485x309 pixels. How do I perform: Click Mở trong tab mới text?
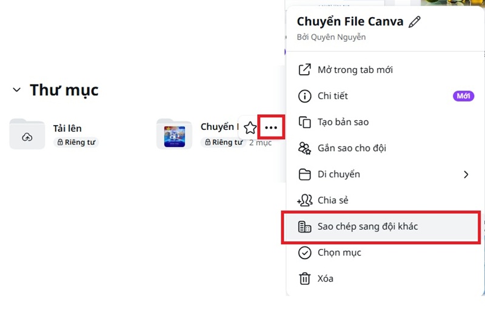[355, 70]
